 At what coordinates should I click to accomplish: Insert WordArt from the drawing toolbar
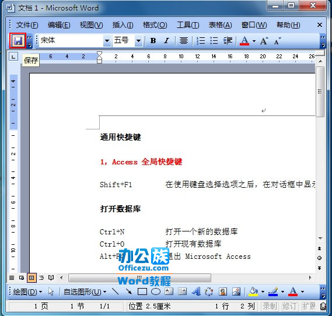pos(196,292)
